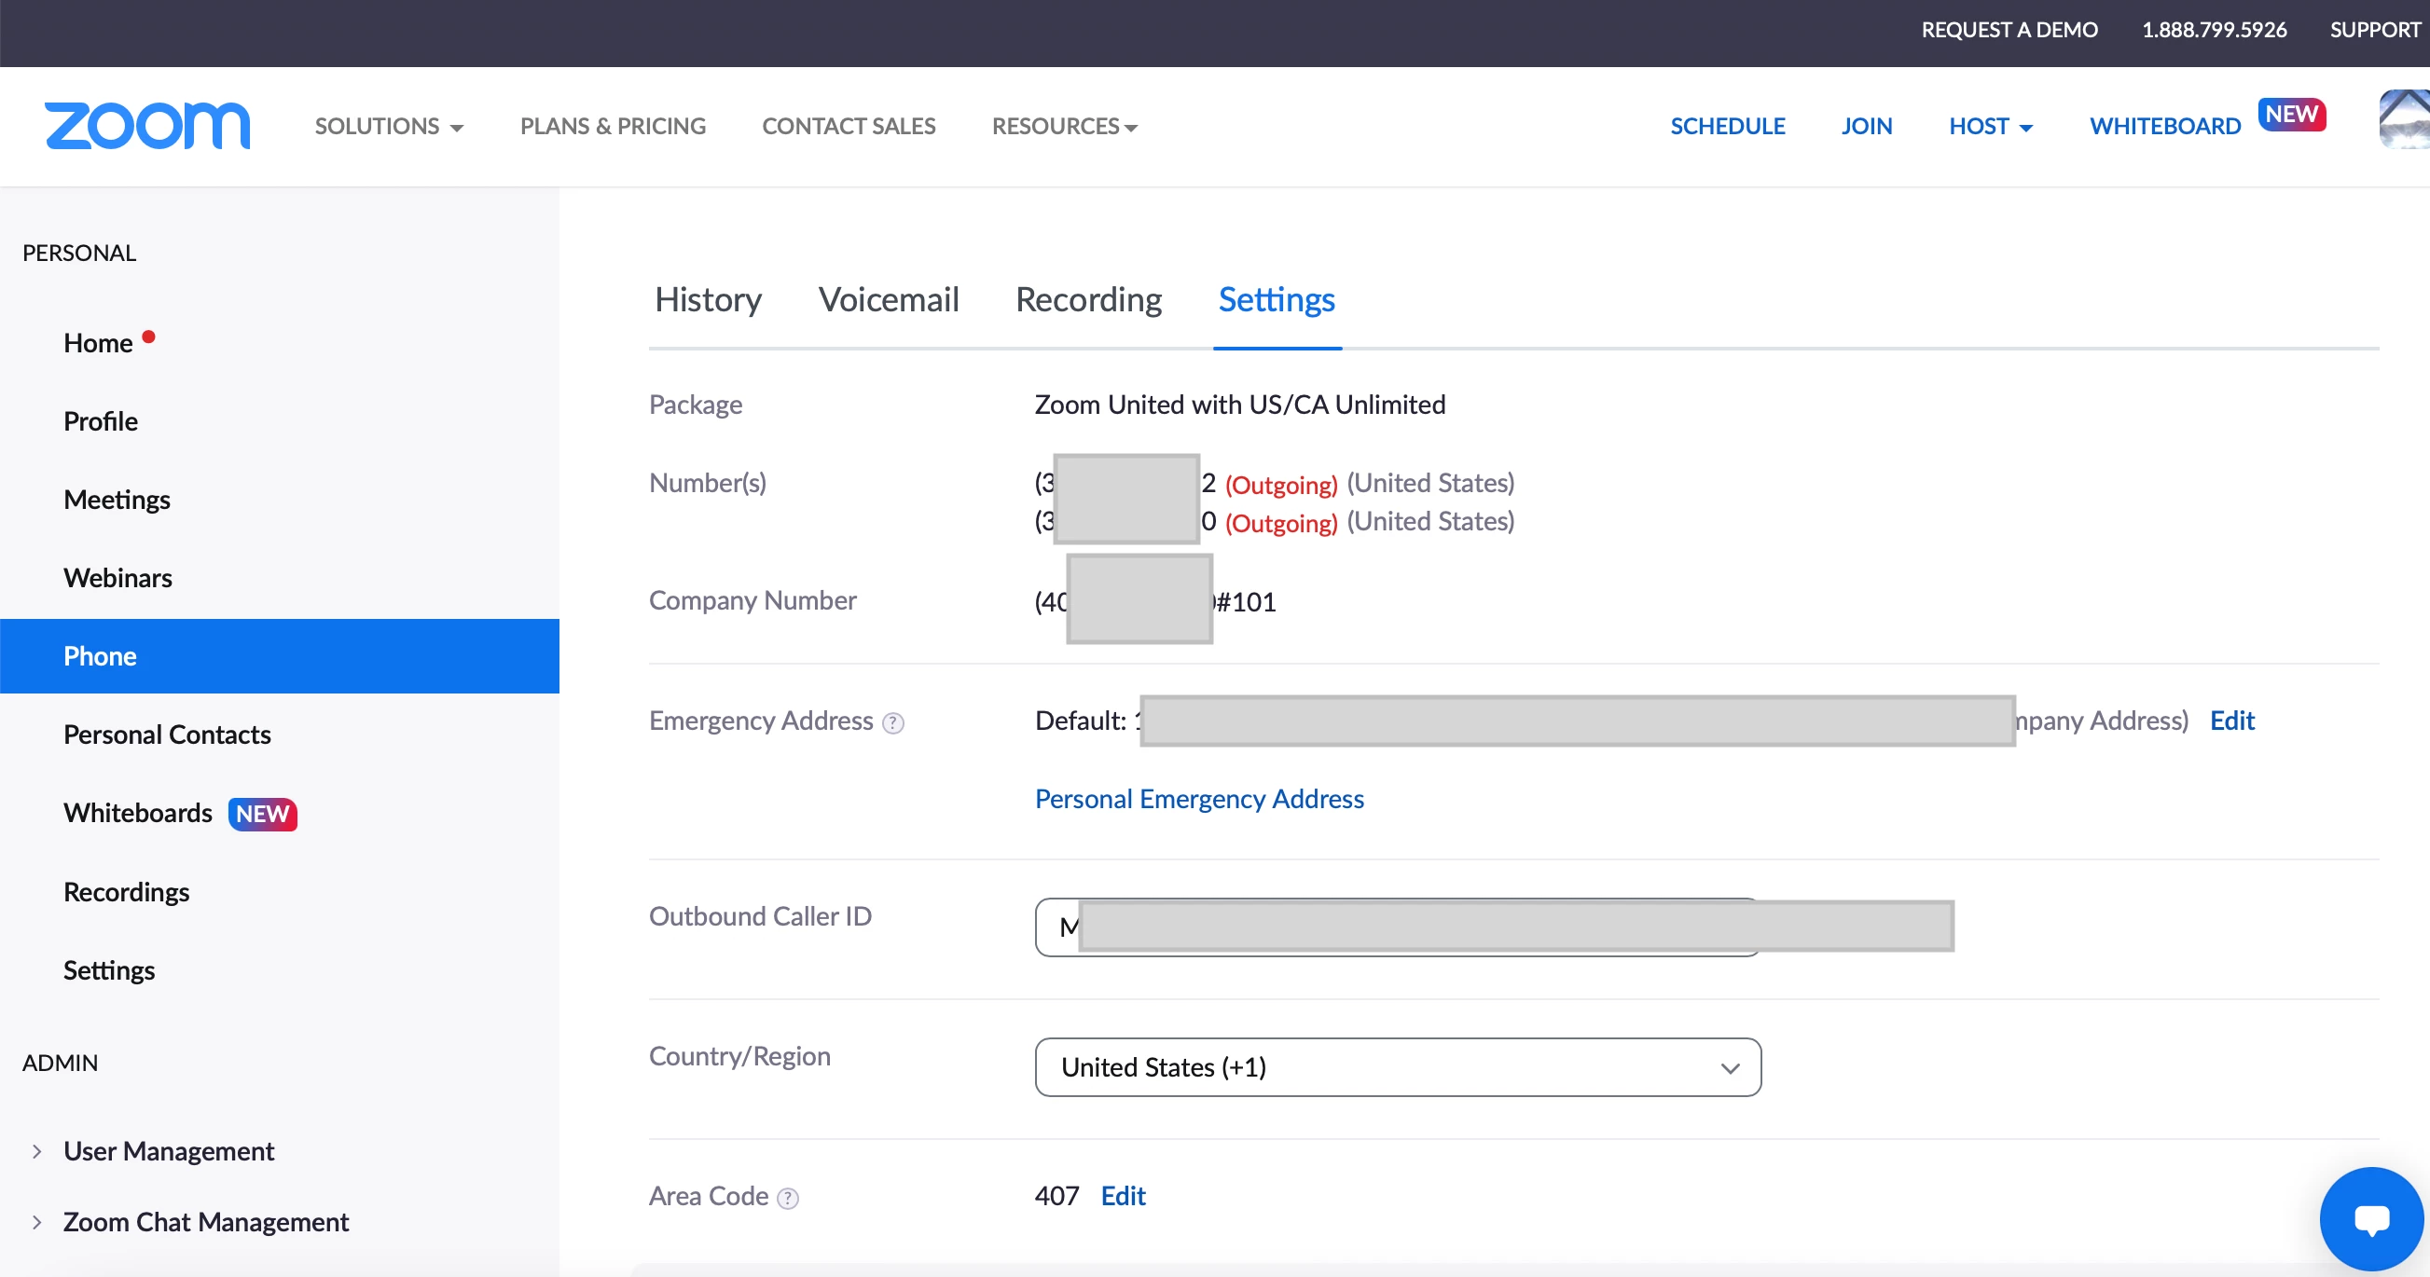Open the Country/Region dropdown
This screenshot has width=2430, height=1277.
(1397, 1066)
